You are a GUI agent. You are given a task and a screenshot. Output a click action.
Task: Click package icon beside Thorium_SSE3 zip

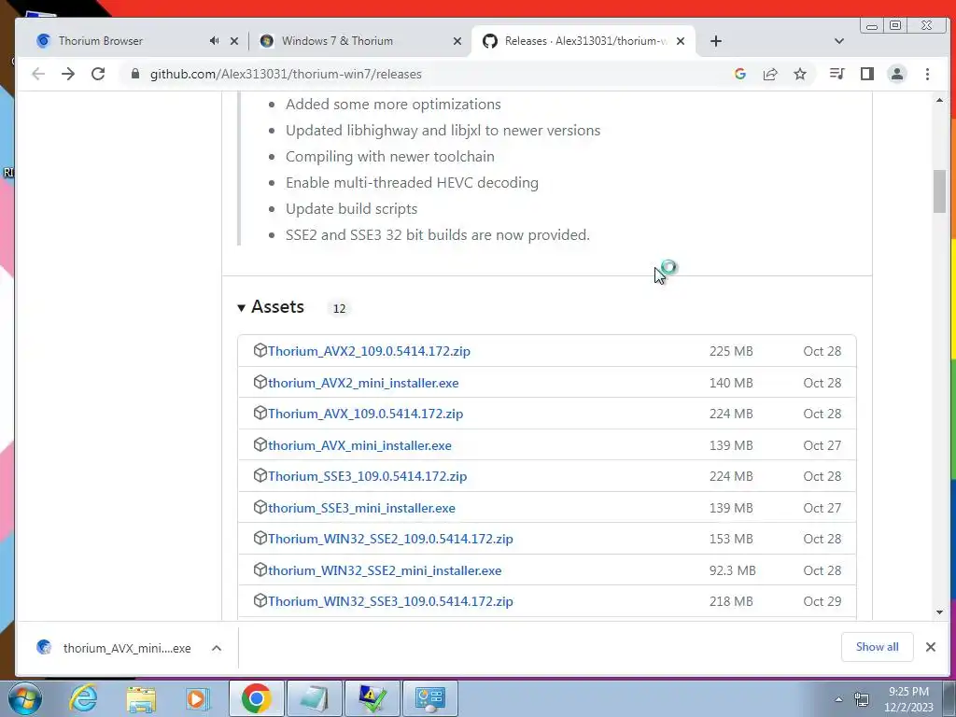pyautogui.click(x=260, y=475)
